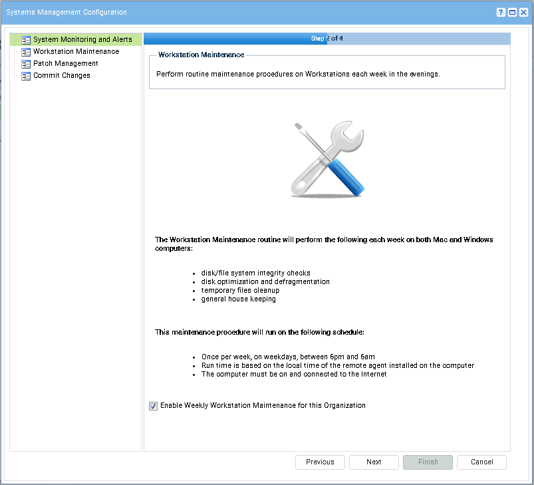Disable the Weekly Workstation Maintenance checkbox

tap(154, 406)
